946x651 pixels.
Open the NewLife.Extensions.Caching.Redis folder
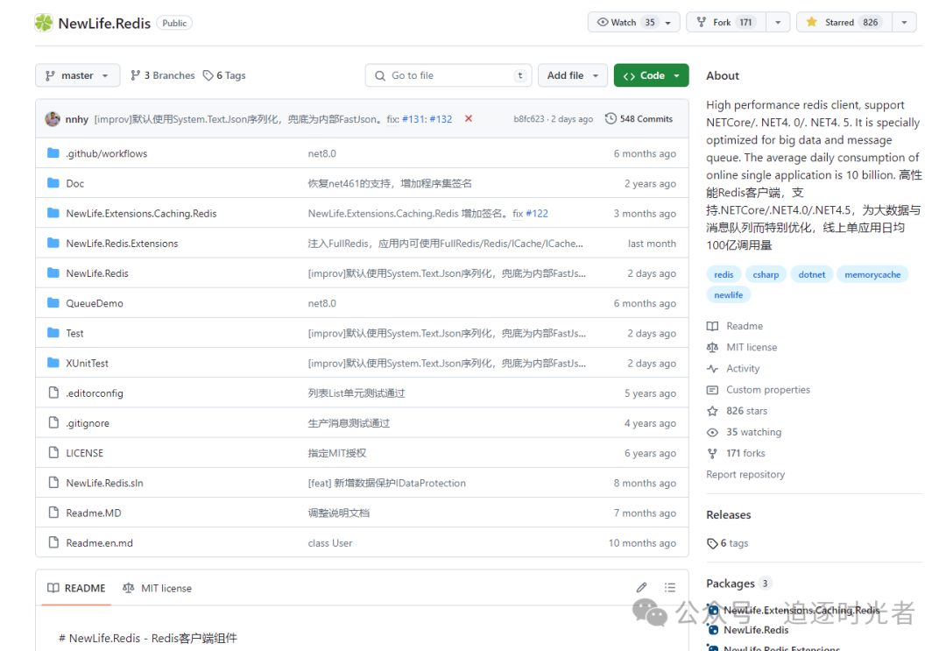click(x=141, y=213)
